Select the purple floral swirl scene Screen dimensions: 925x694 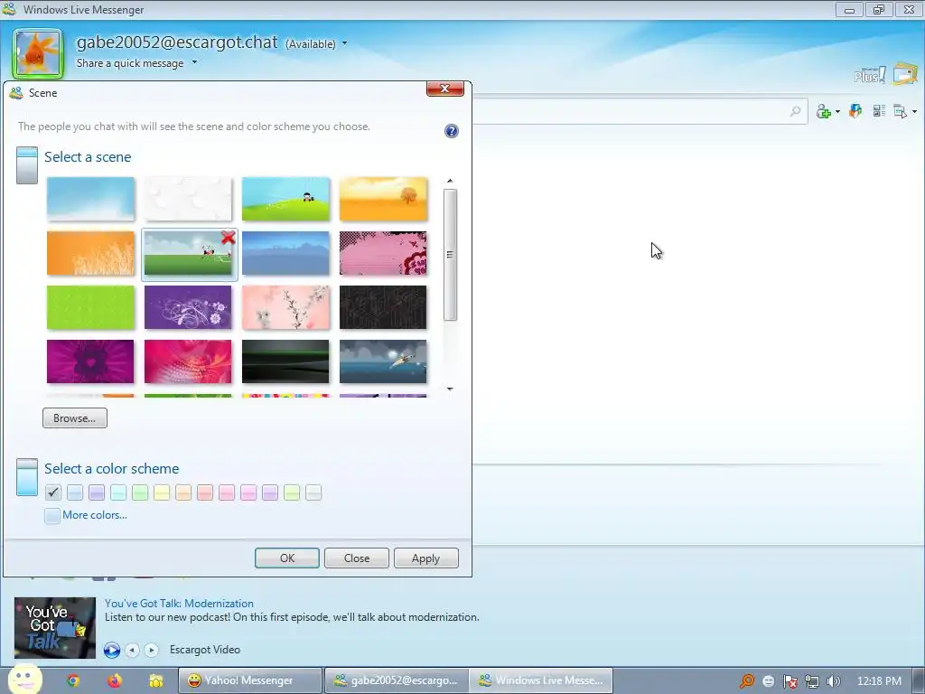(x=188, y=307)
